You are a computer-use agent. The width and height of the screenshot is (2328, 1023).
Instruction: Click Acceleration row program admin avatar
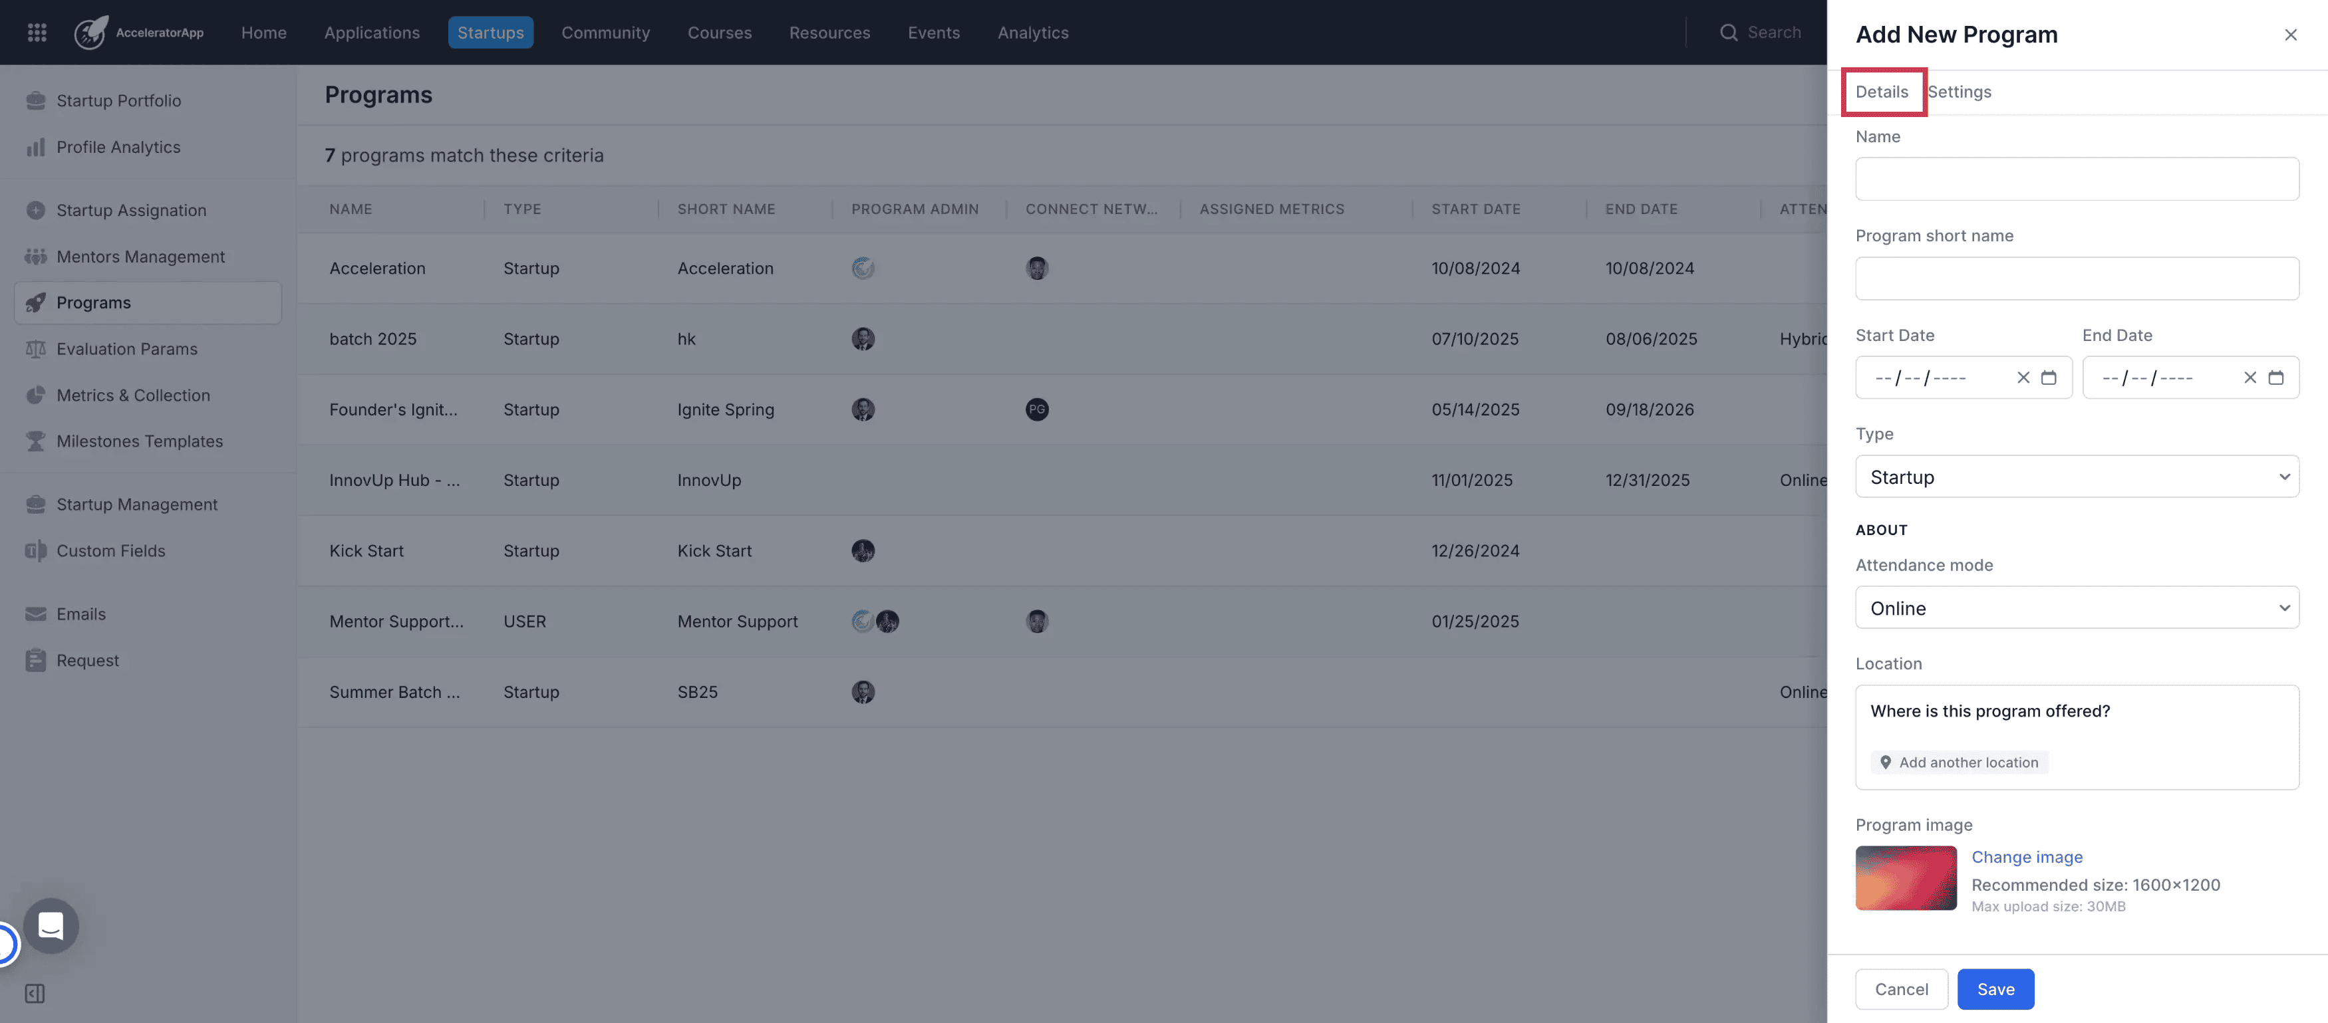(x=863, y=268)
